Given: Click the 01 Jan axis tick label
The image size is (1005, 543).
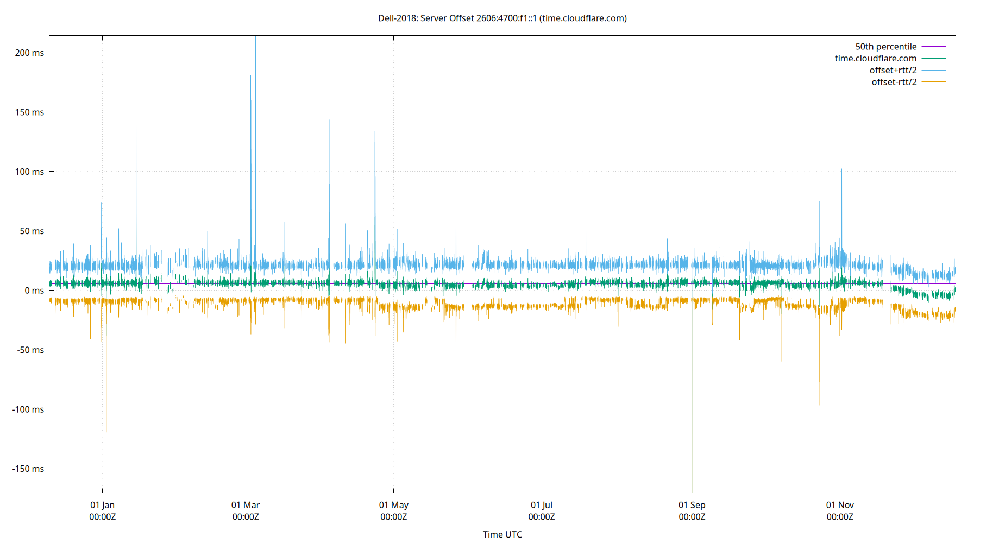Looking at the screenshot, I should (103, 505).
